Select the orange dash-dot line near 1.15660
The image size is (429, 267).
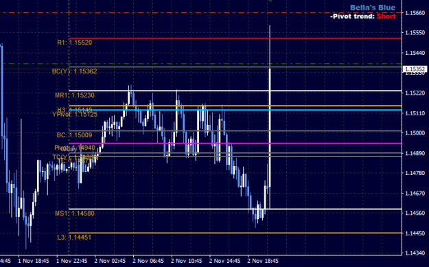click(x=201, y=12)
